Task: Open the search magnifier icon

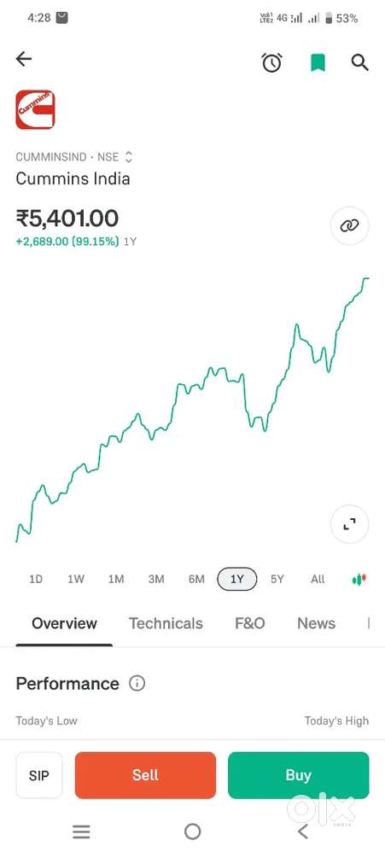Action: click(360, 62)
